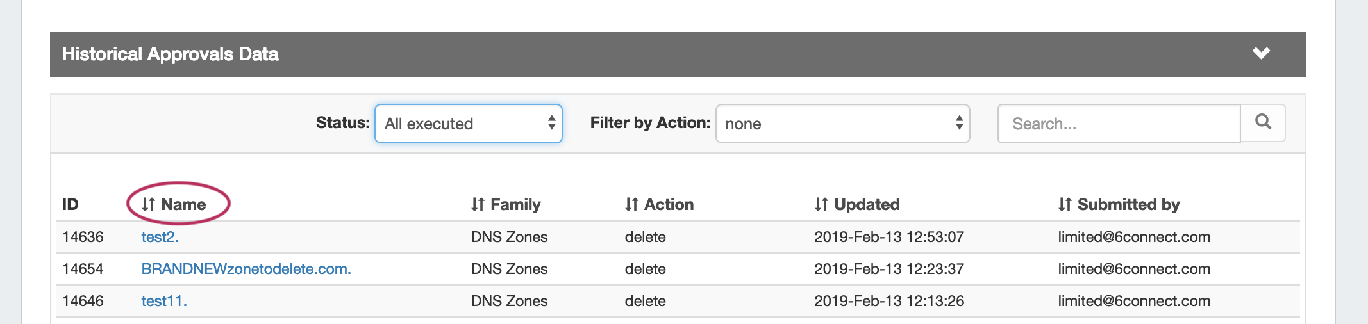This screenshot has height=324, width=1368.
Task: Select row with ID 14654
Action: 83,269
